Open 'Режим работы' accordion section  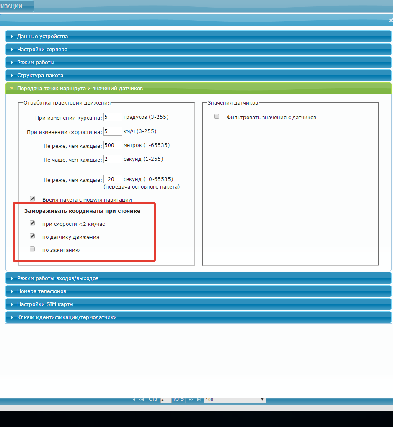36,63
